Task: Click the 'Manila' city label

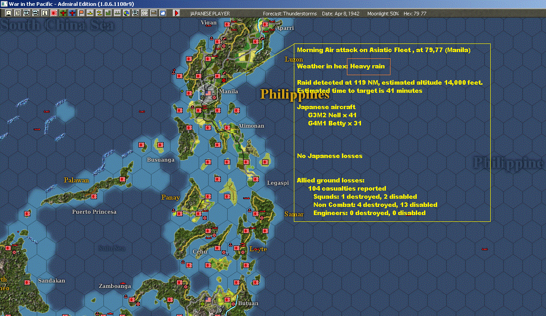Action: click(228, 91)
